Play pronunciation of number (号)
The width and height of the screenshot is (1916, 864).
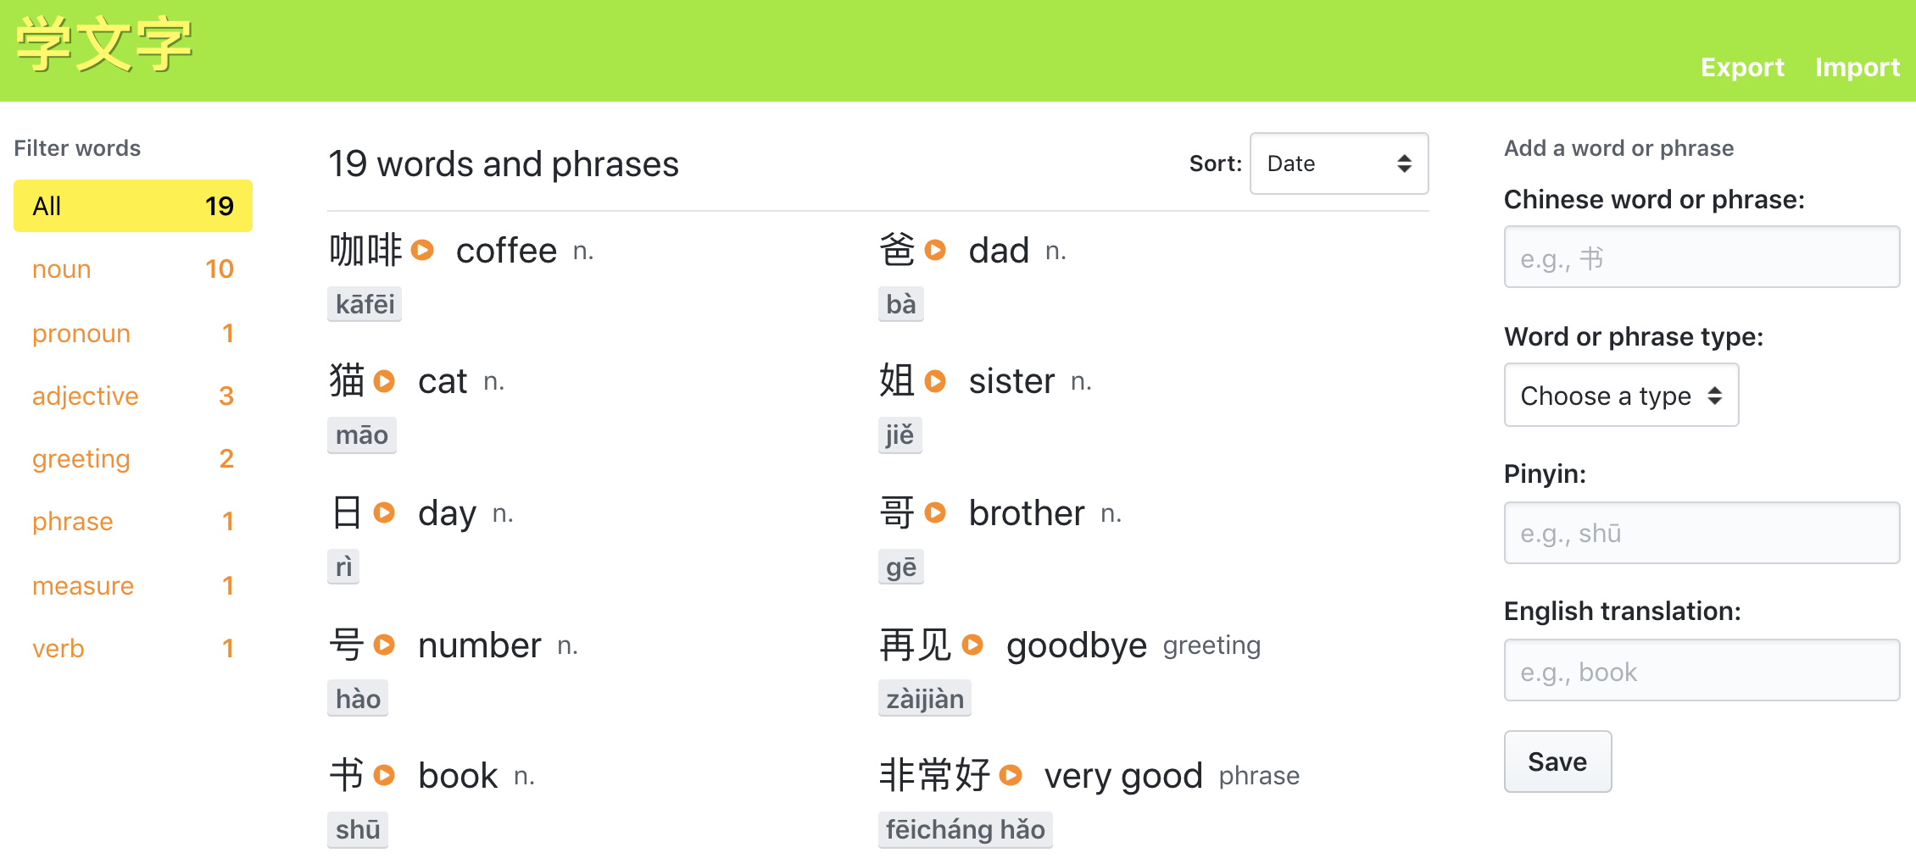[384, 645]
